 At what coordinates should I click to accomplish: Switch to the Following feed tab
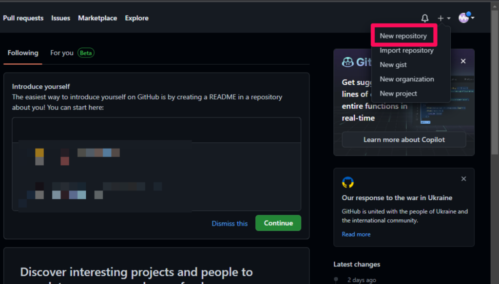[x=23, y=53]
